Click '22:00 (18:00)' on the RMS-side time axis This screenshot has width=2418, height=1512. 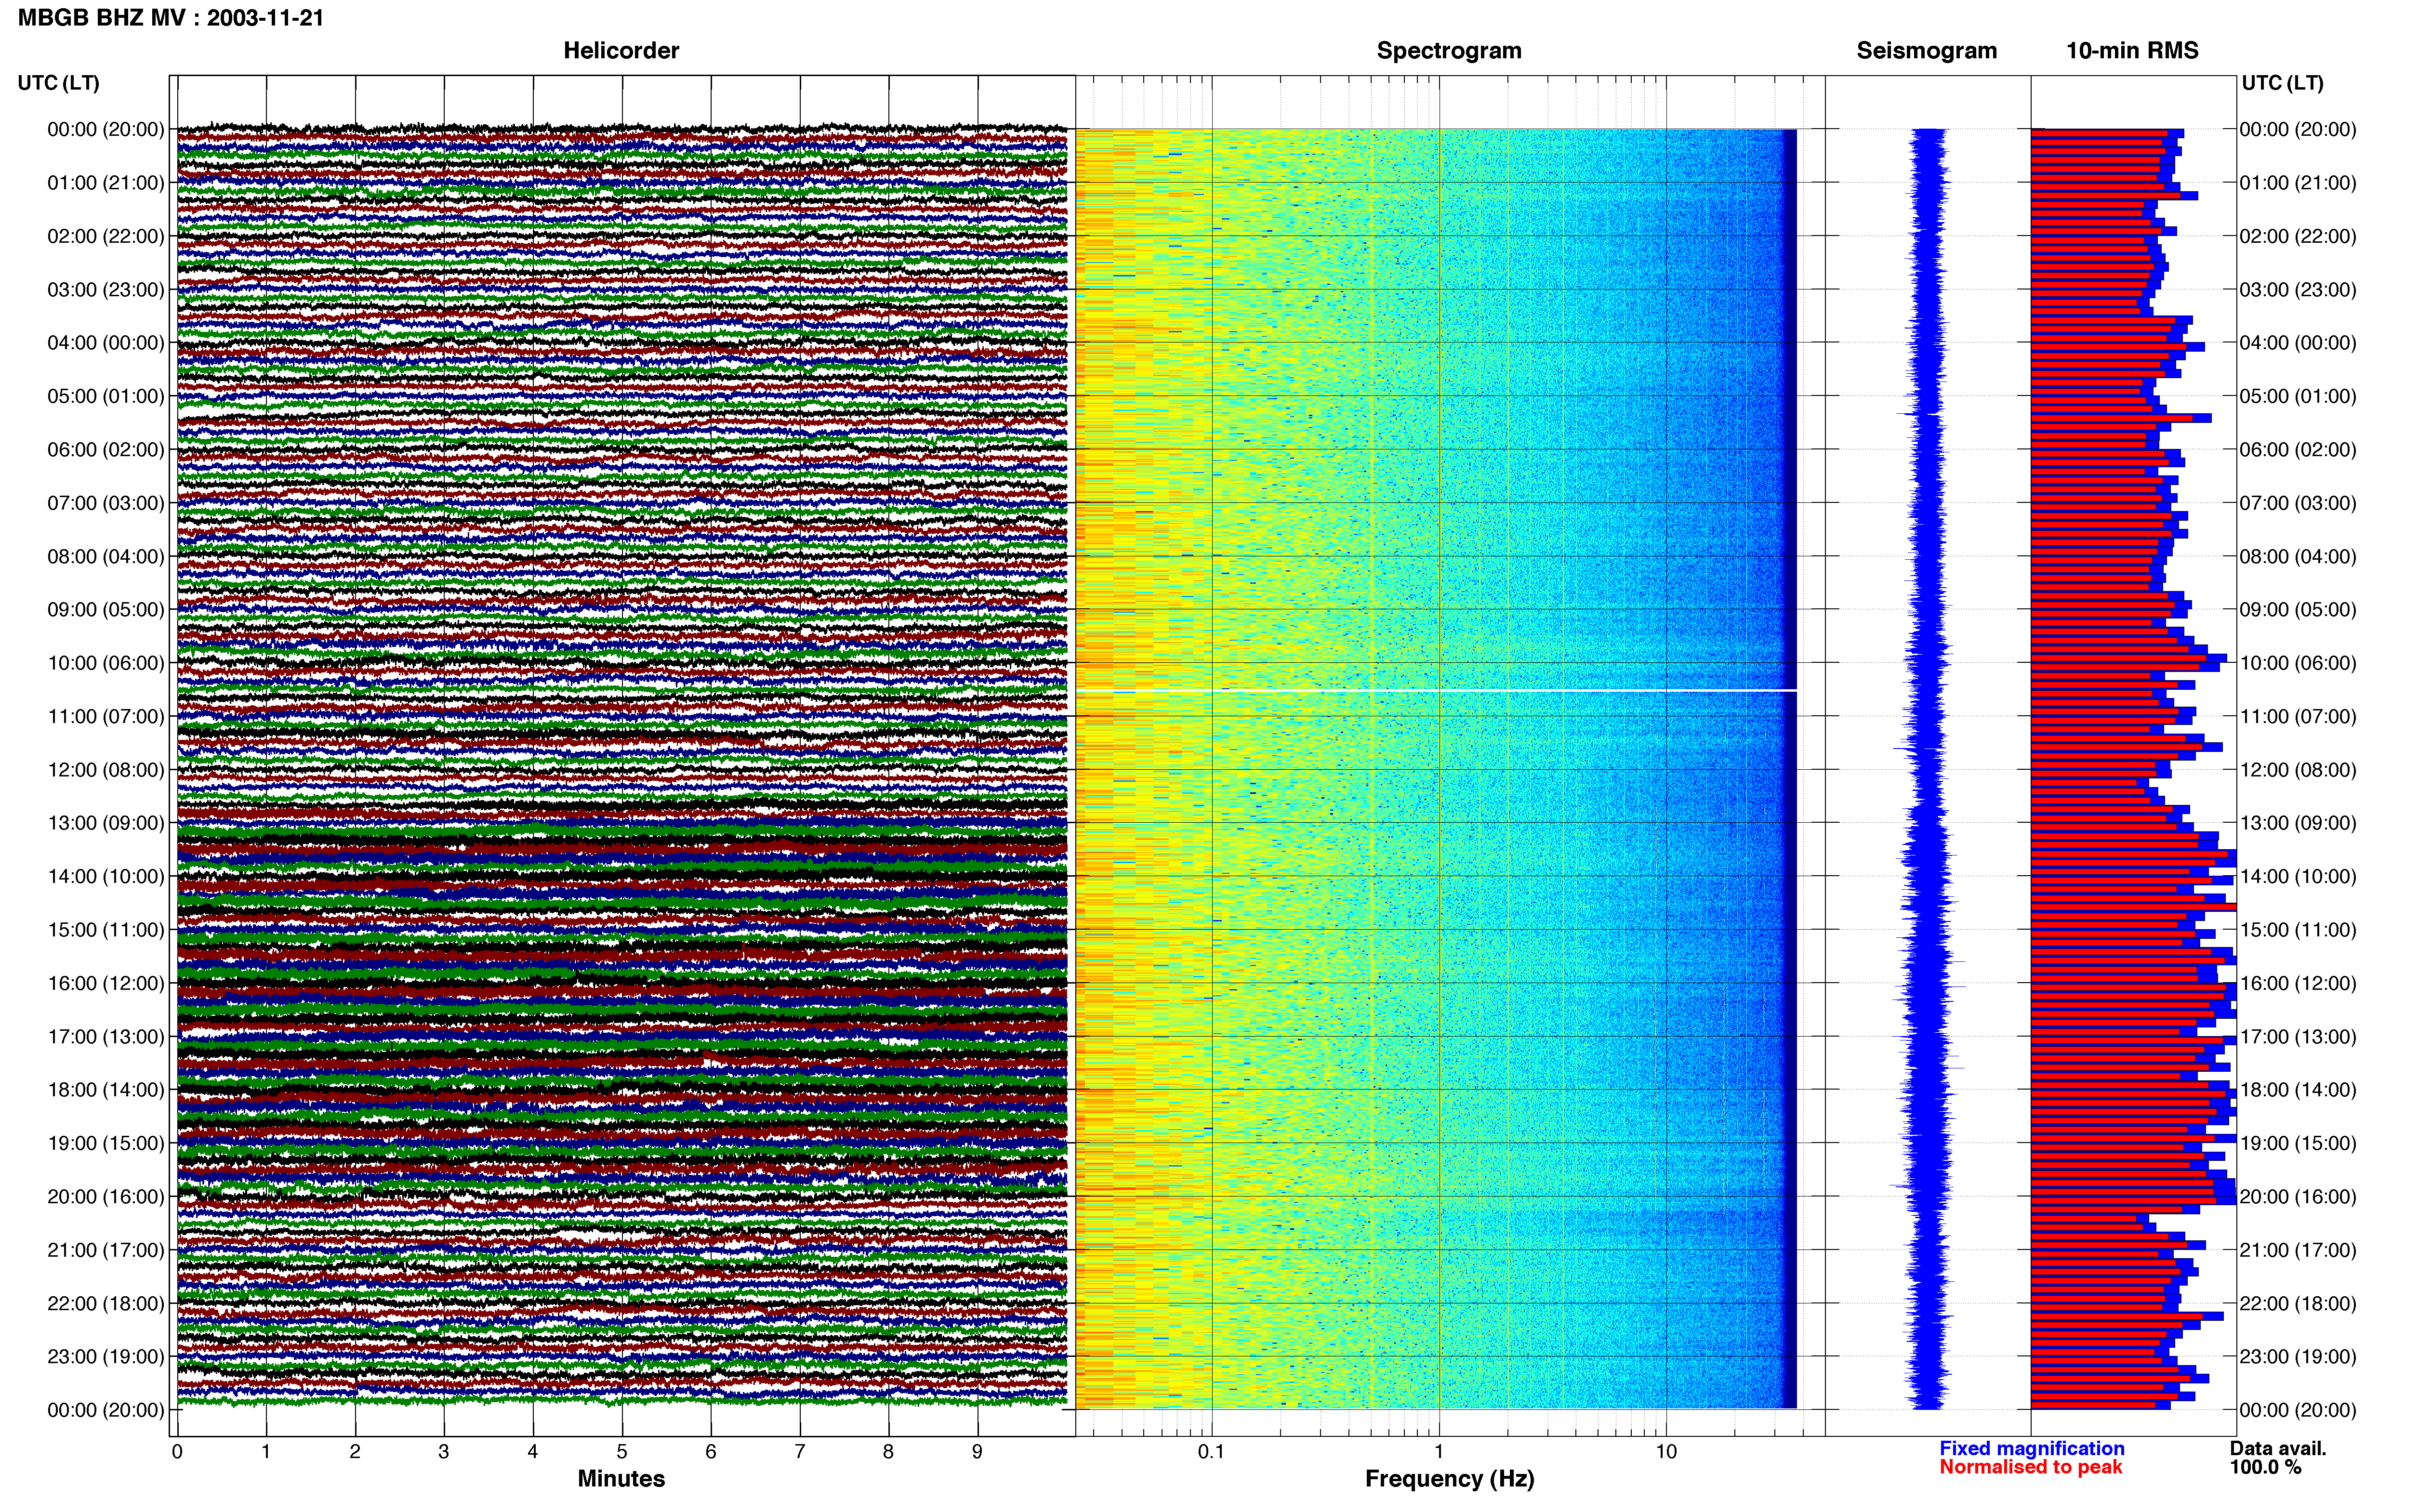(2298, 1303)
